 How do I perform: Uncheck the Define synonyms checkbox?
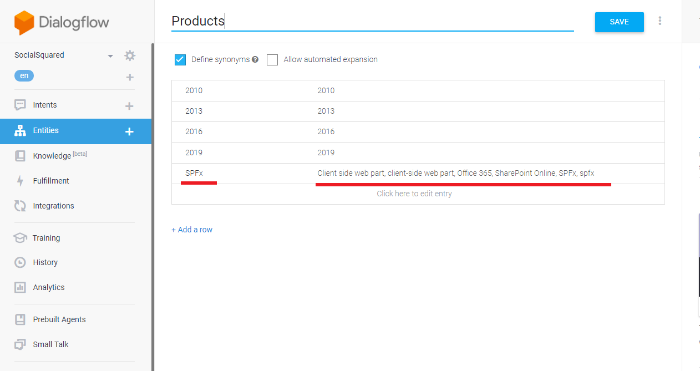[x=180, y=60]
